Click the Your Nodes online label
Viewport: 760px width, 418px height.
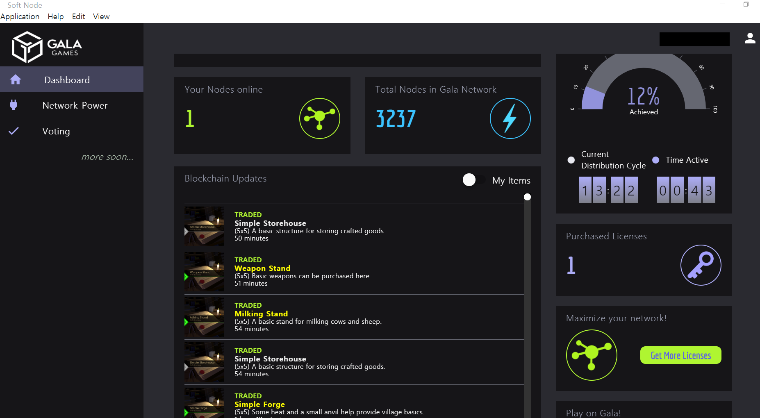click(x=223, y=89)
